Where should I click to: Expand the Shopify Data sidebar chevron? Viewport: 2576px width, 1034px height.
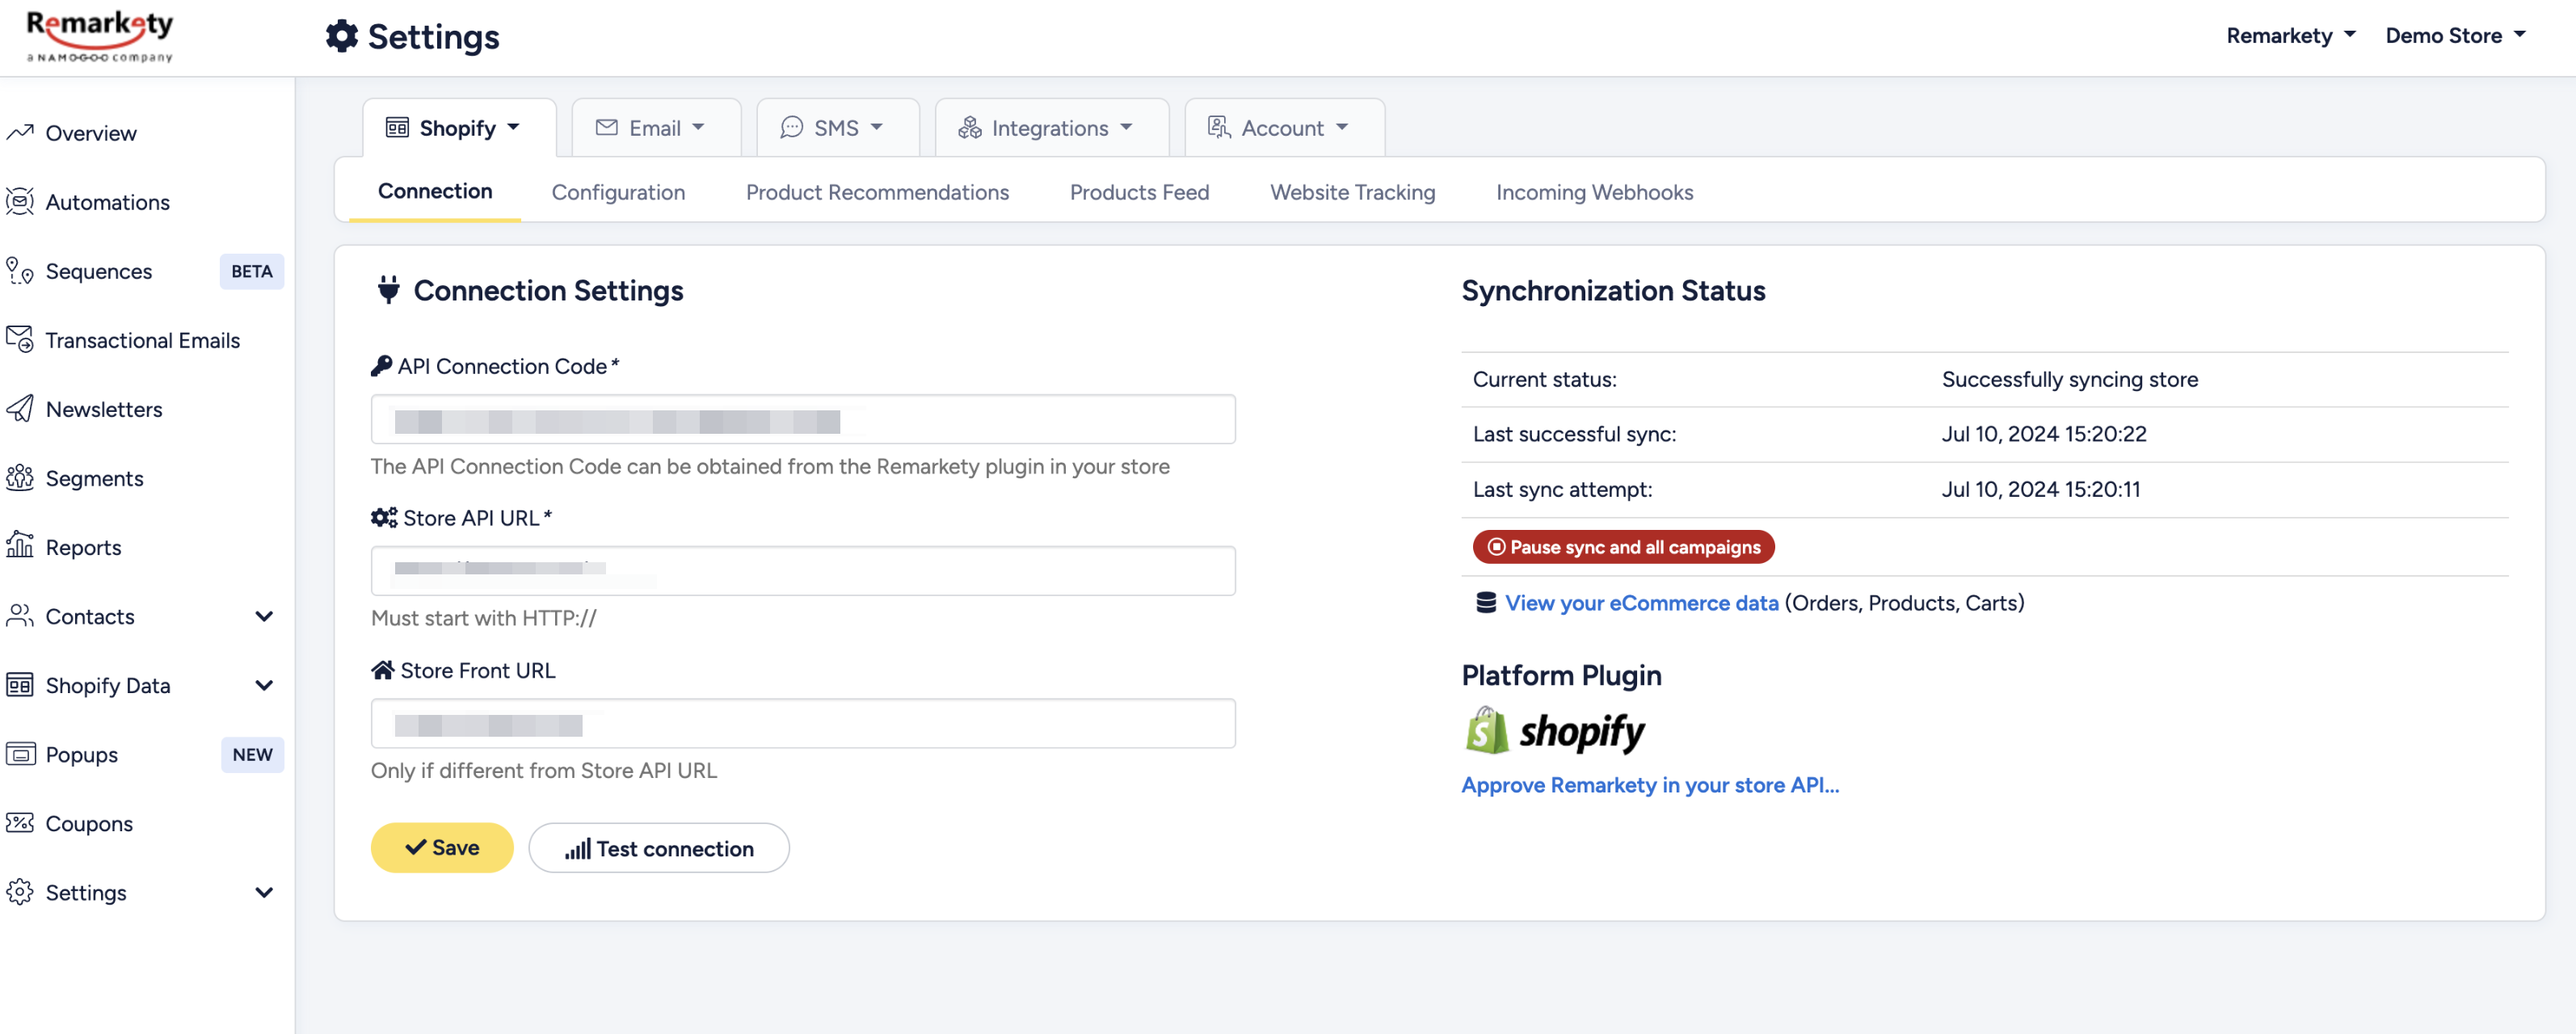264,684
